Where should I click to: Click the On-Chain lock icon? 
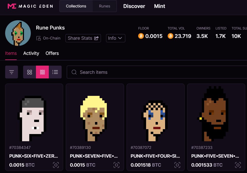39,38
